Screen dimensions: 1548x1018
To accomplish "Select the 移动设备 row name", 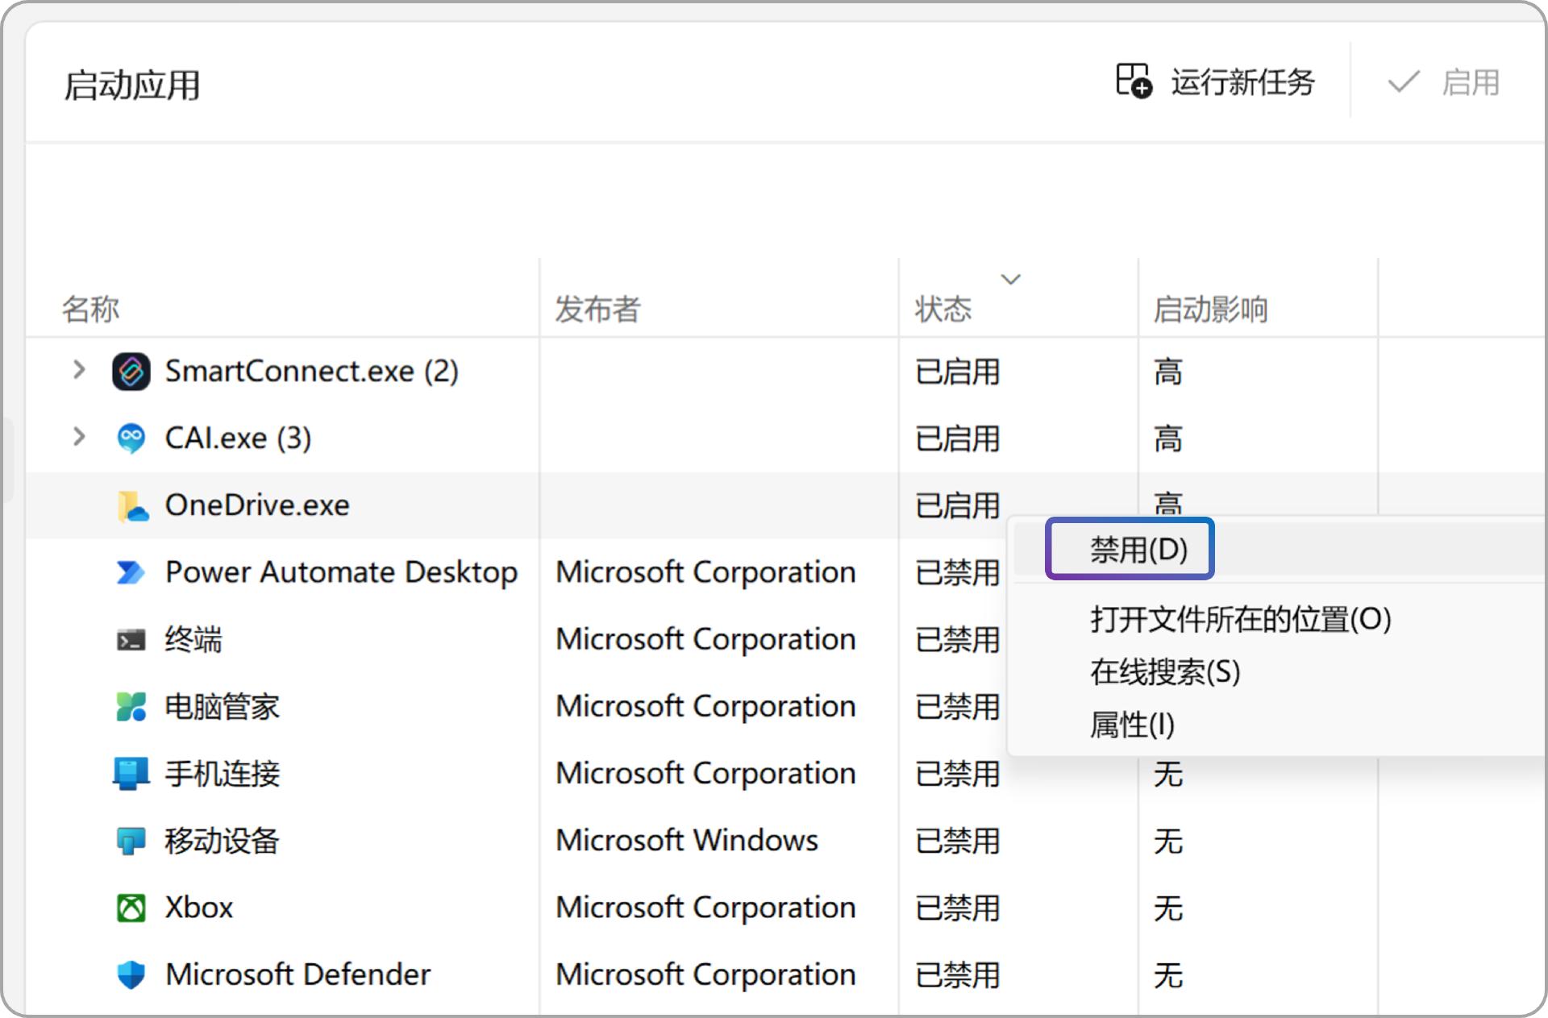I will point(222,841).
